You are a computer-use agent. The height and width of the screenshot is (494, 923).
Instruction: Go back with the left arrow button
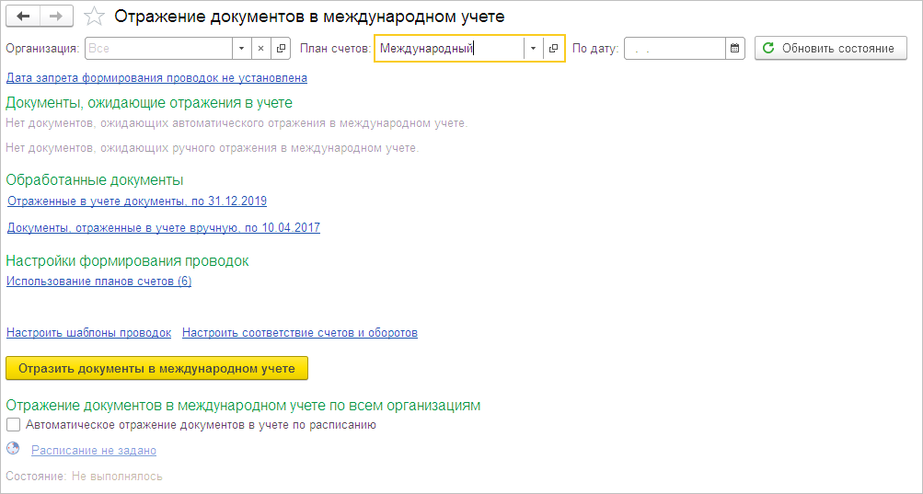coord(23,17)
